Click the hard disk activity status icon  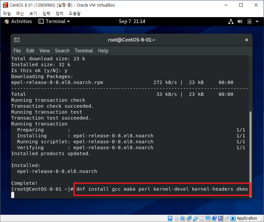pyautogui.click(x=170, y=218)
